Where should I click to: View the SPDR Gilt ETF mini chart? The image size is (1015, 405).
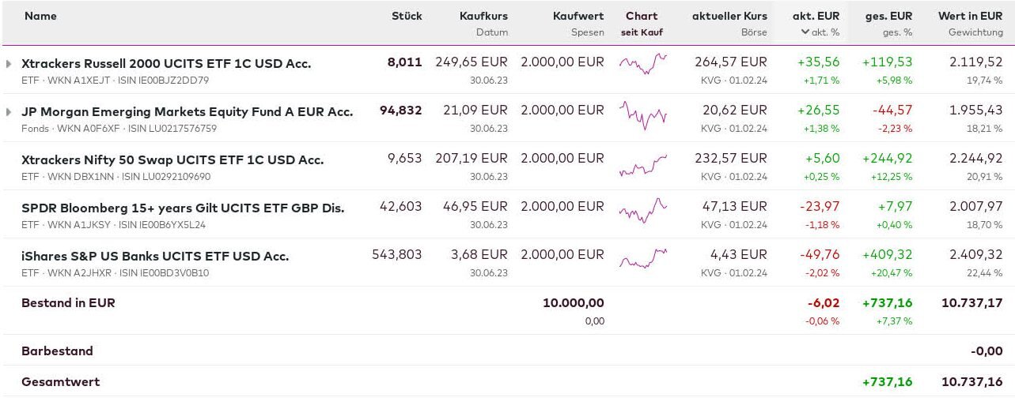[x=642, y=212]
